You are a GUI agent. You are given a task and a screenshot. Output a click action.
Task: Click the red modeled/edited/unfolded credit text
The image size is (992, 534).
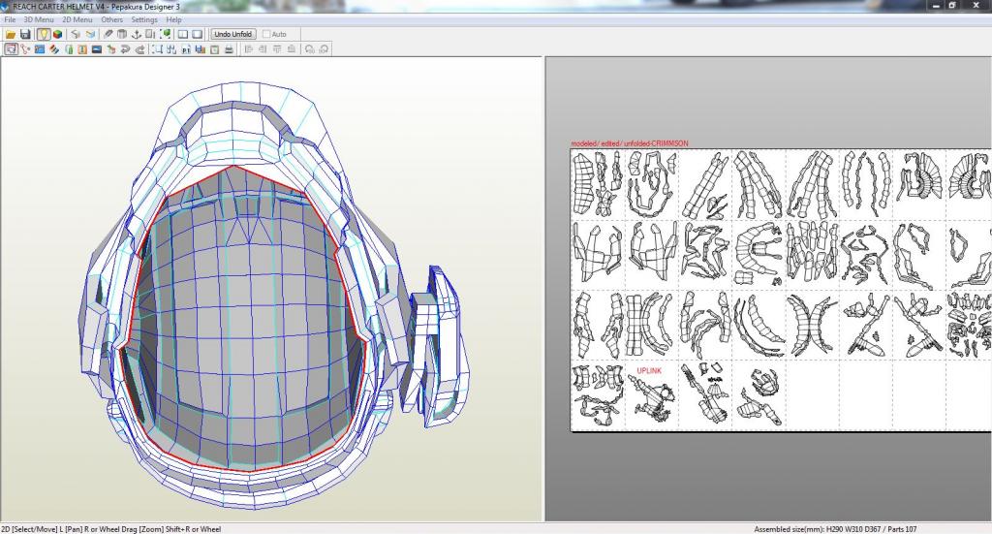630,143
